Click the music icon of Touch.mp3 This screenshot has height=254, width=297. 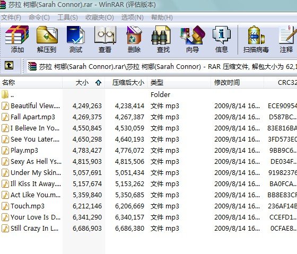tap(5, 206)
